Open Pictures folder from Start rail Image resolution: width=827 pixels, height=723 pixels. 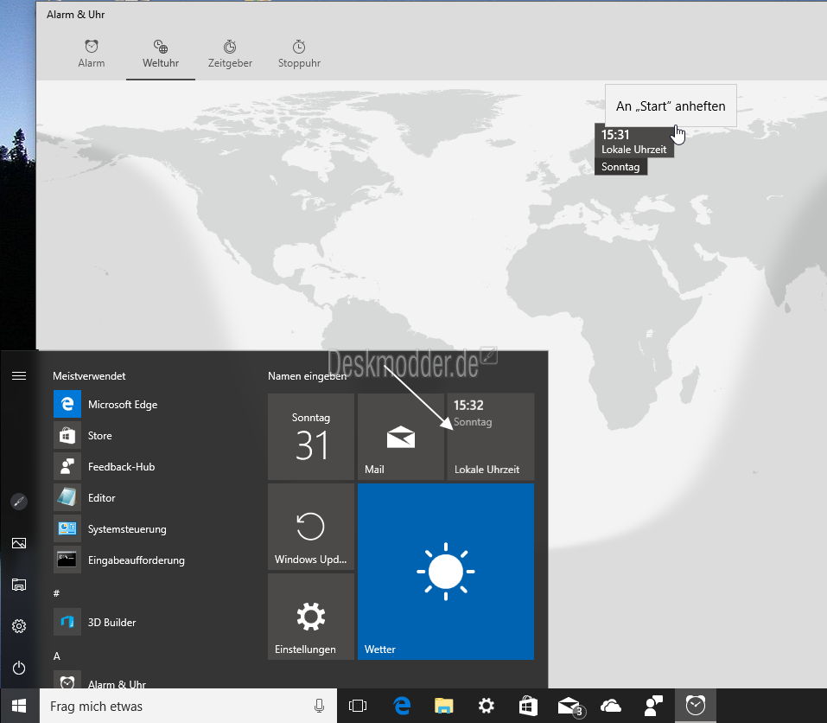[x=19, y=542]
